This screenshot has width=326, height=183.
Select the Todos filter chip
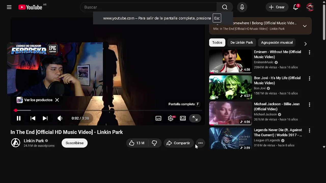point(217,42)
